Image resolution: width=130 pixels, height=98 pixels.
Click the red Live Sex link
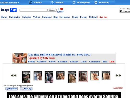pyautogui.click(x=103, y=17)
